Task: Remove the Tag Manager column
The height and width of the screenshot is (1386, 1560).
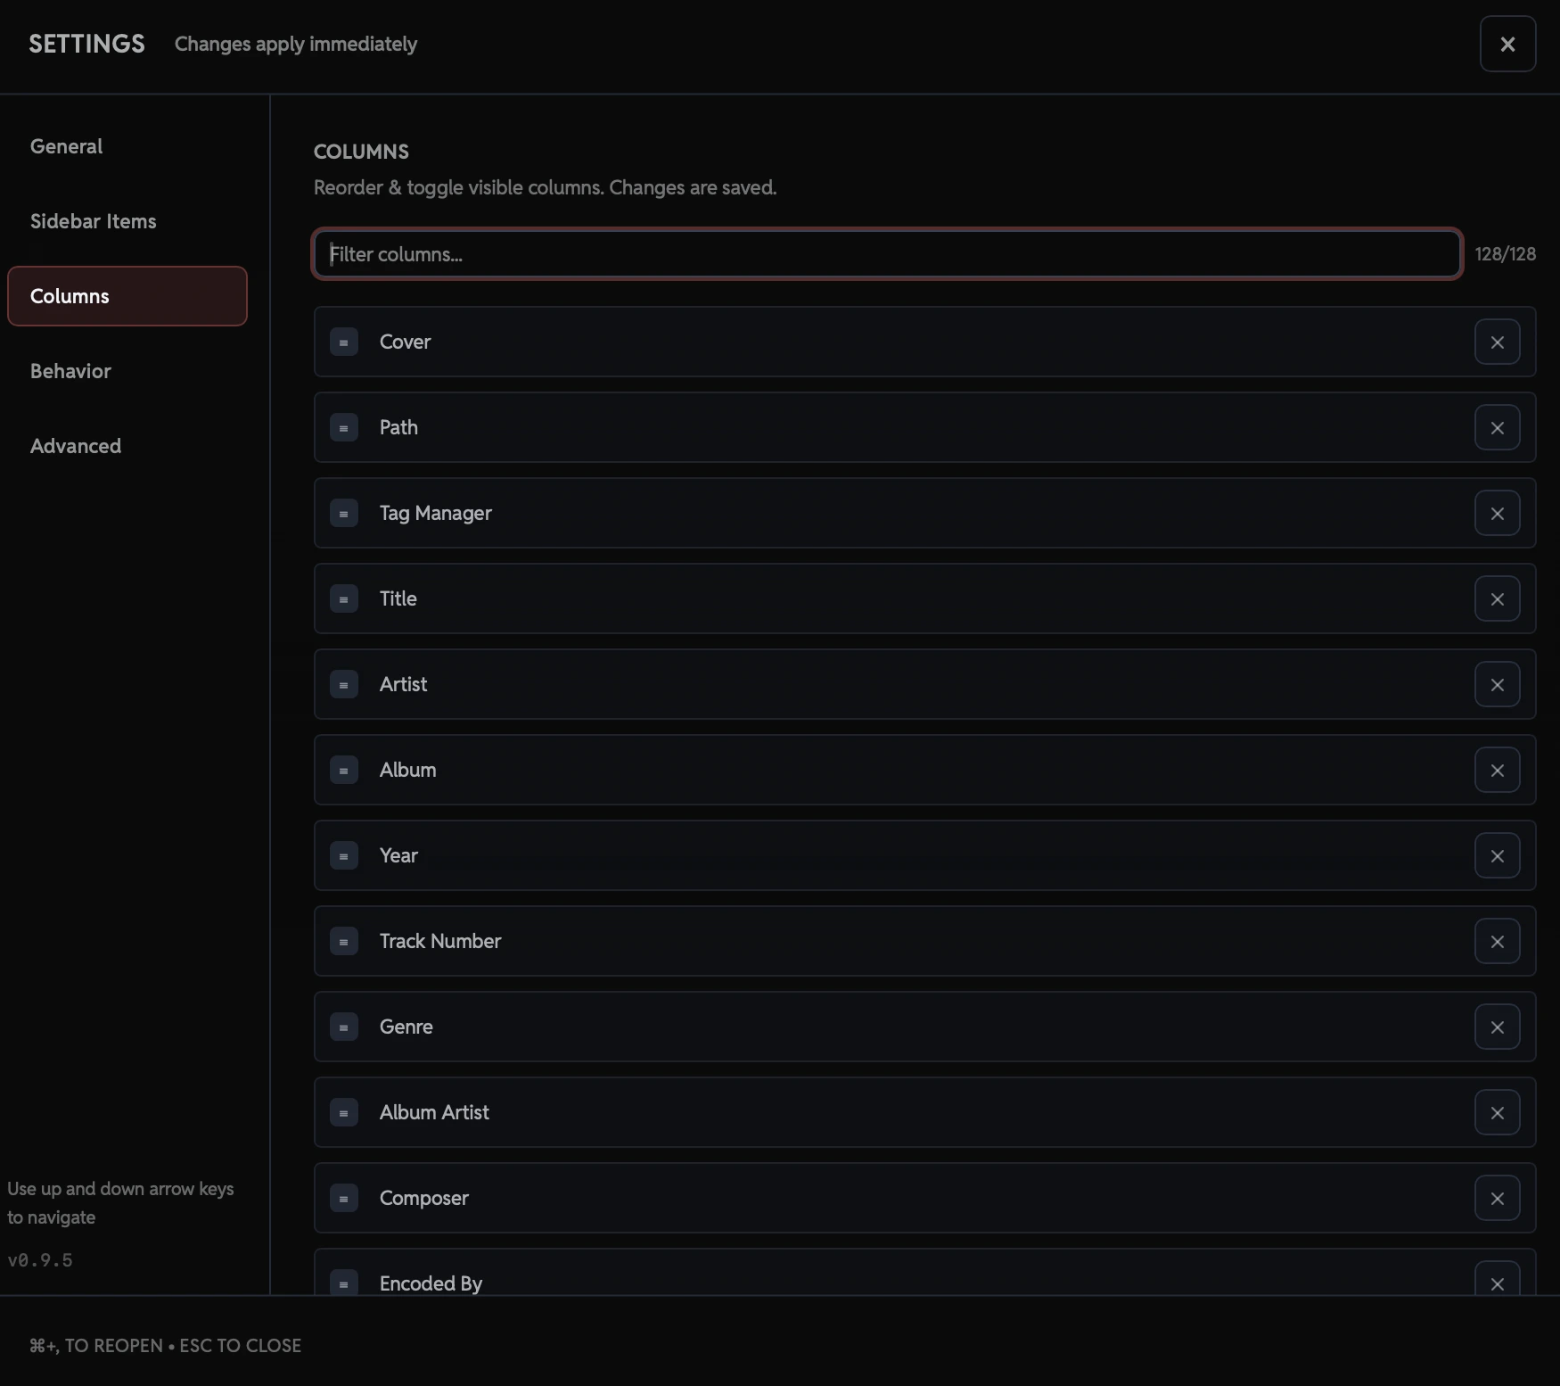Action: click(x=1498, y=513)
